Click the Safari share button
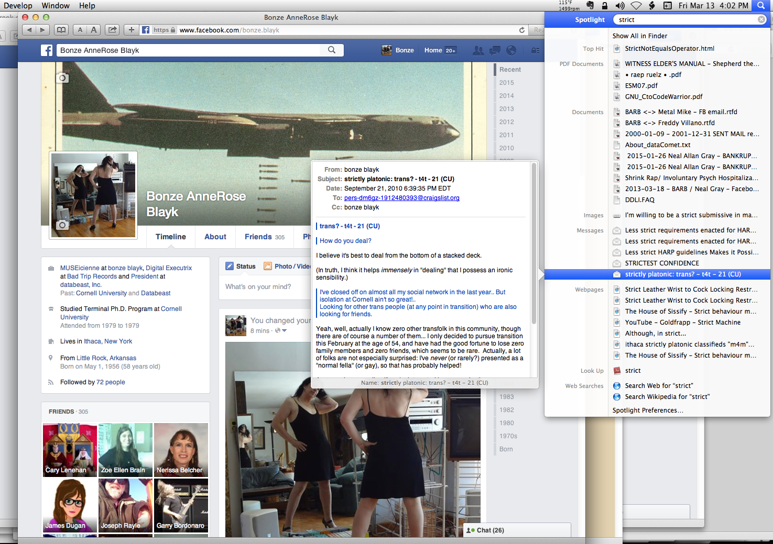Screen dimensions: 773x544 [x=112, y=30]
